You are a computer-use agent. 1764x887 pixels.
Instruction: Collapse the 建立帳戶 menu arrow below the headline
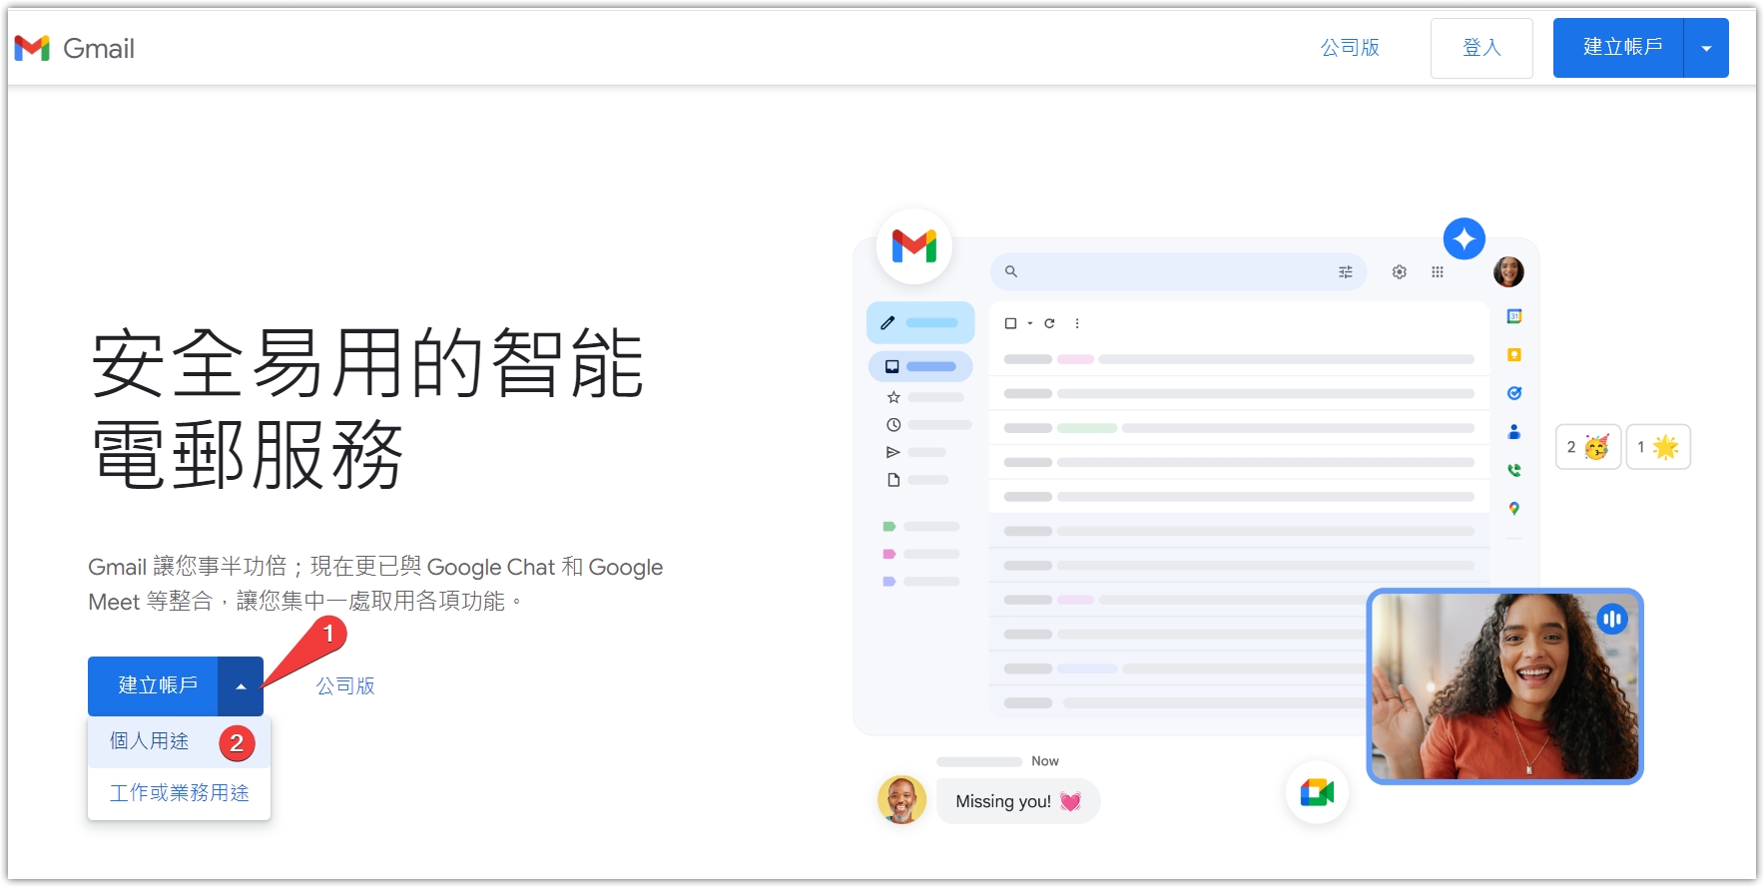pos(241,686)
